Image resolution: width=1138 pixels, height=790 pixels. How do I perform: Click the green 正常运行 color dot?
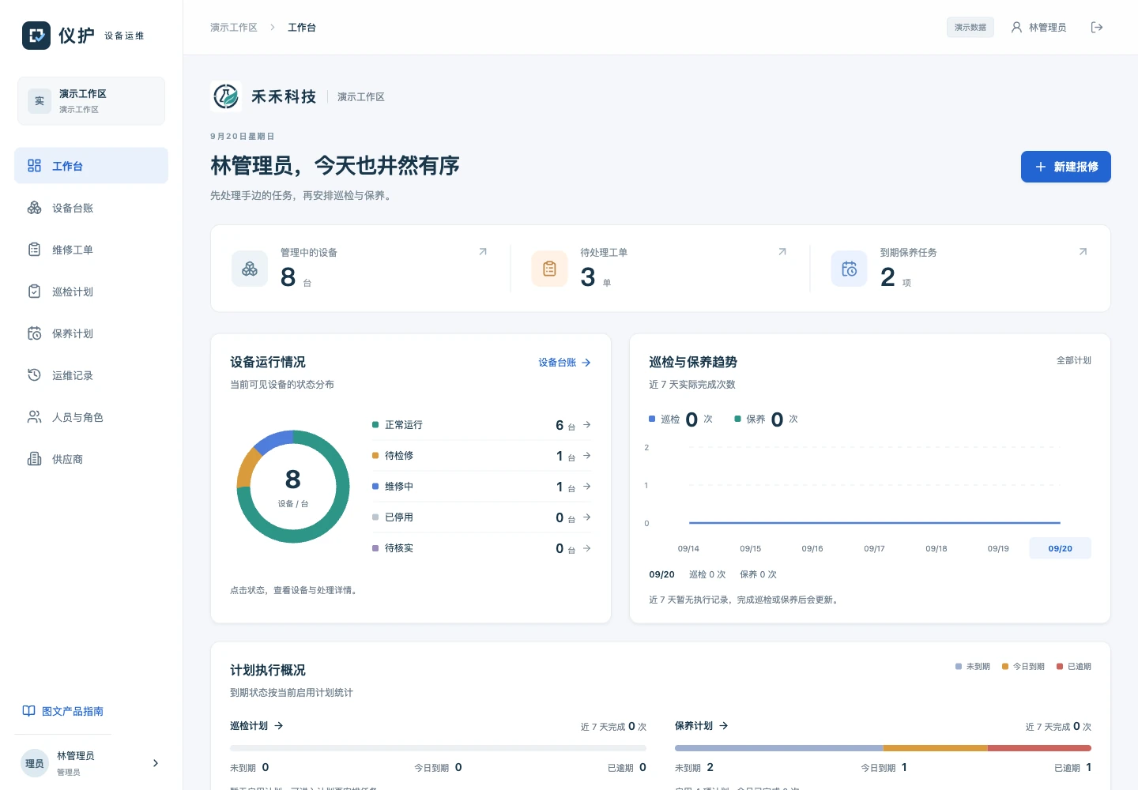[x=375, y=425]
